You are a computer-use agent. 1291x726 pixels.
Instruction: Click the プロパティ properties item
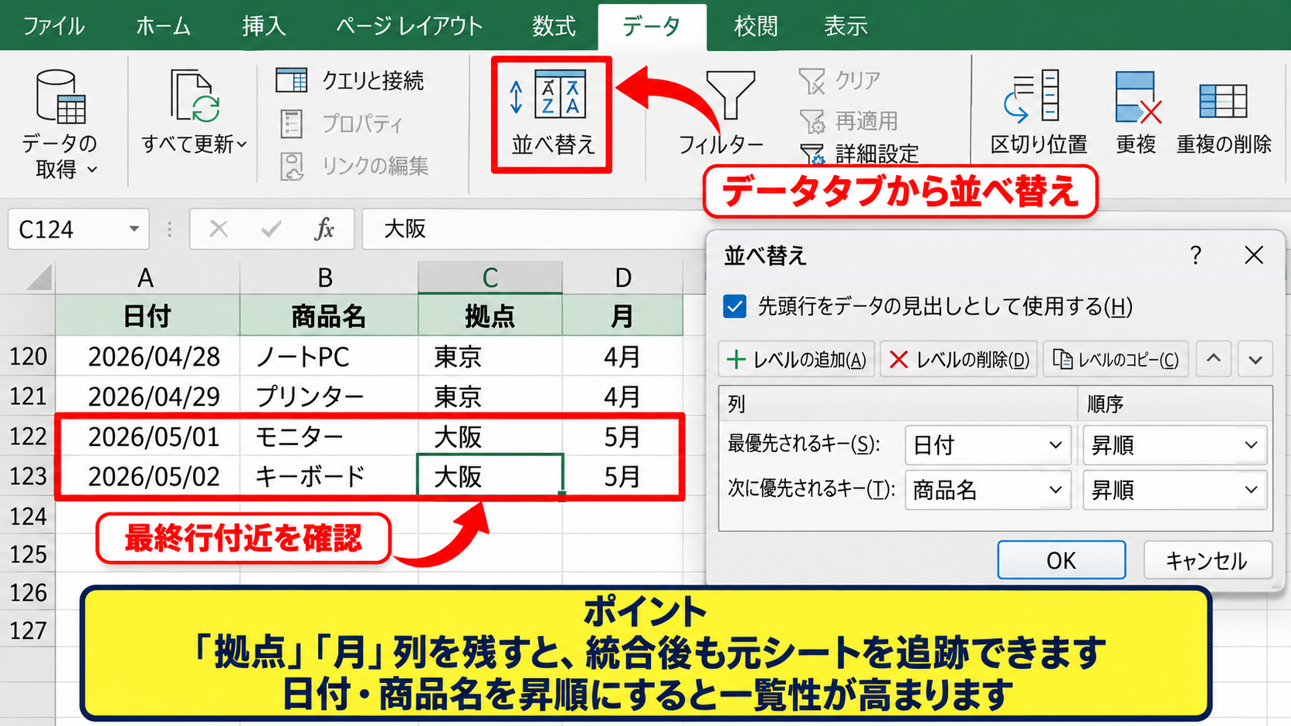coord(341,123)
